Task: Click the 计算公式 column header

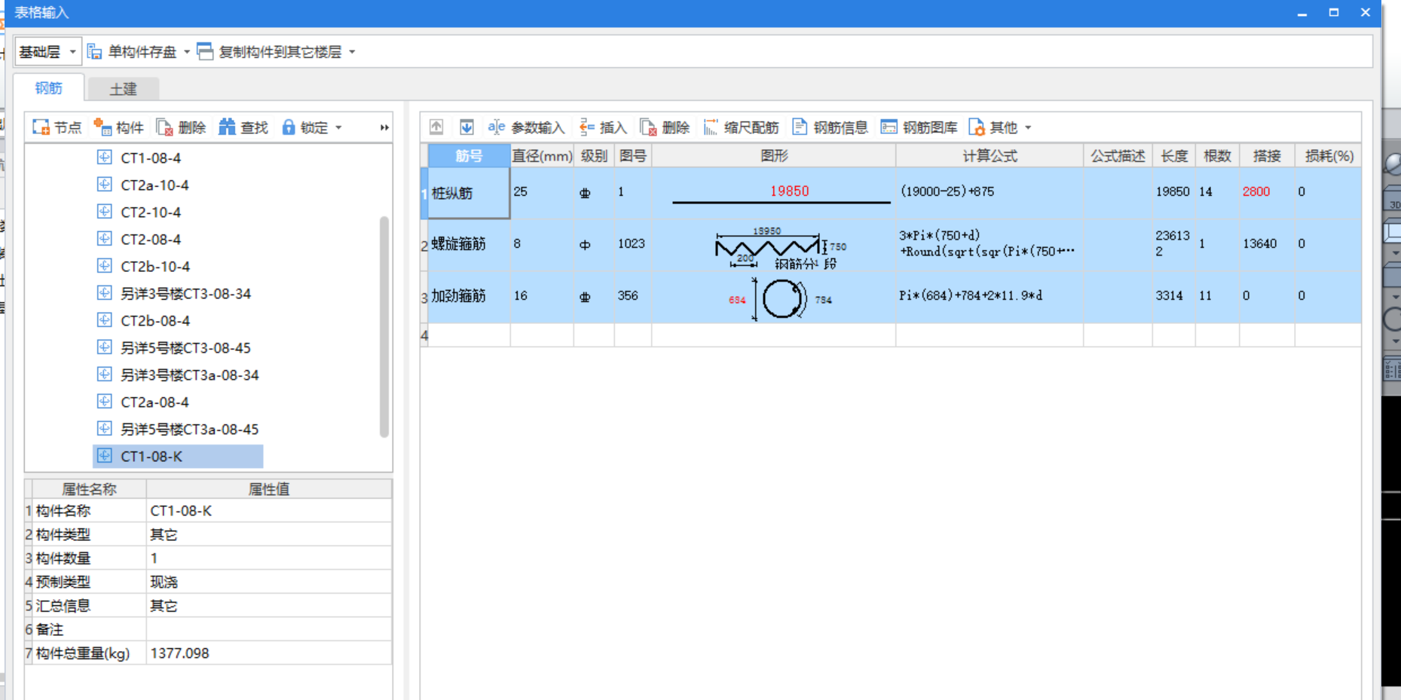Action: [x=990, y=156]
